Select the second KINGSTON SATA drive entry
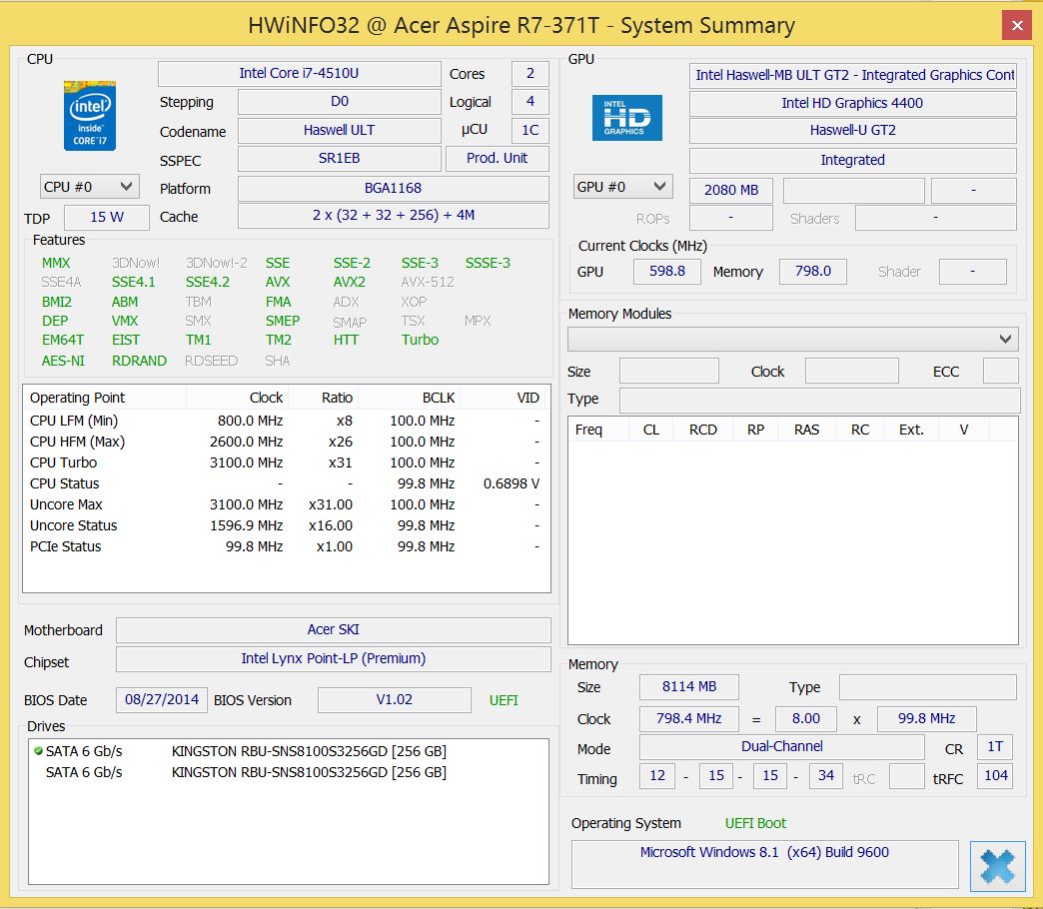 309,772
